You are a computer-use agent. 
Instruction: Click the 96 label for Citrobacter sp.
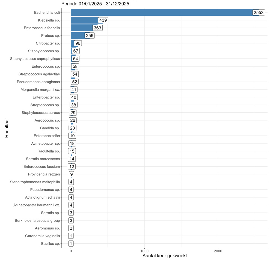(78, 43)
